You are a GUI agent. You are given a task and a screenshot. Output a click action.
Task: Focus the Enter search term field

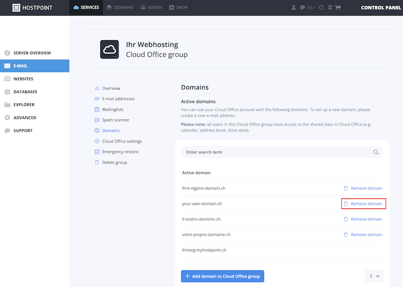click(x=282, y=152)
